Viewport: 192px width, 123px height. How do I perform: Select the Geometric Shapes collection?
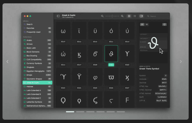(x=37, y=79)
